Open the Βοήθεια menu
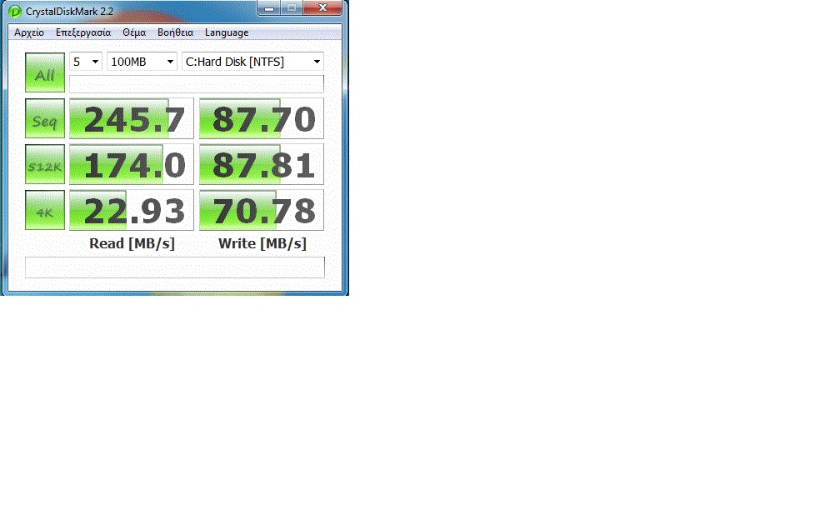This screenshot has height=525, width=840. point(175,32)
